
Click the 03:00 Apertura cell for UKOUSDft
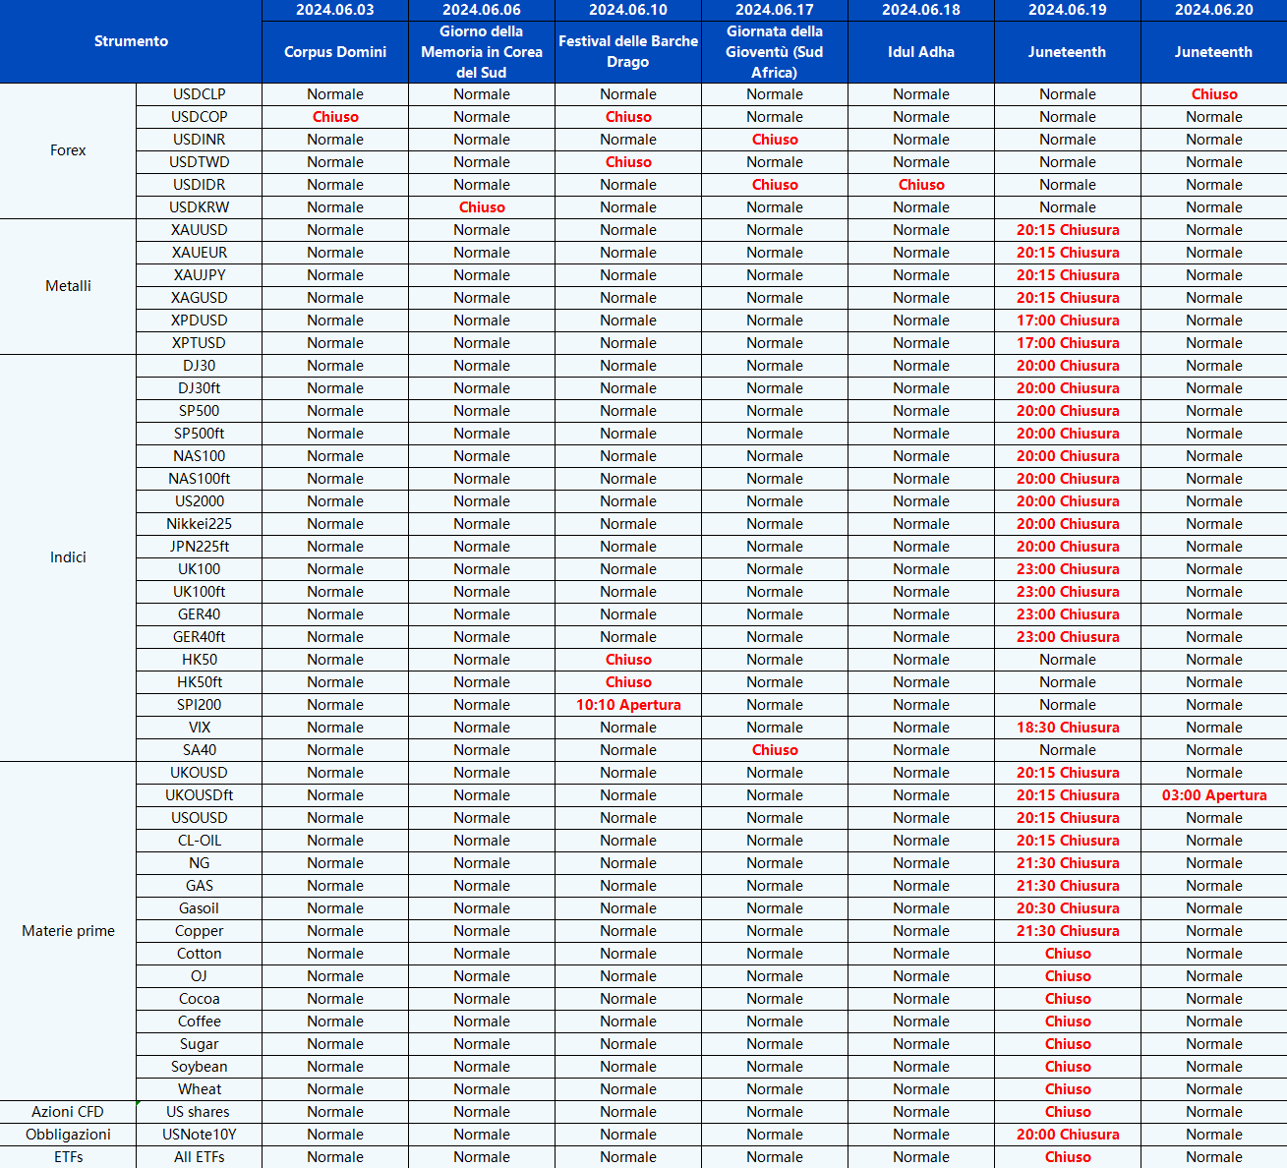pyautogui.click(x=1213, y=795)
